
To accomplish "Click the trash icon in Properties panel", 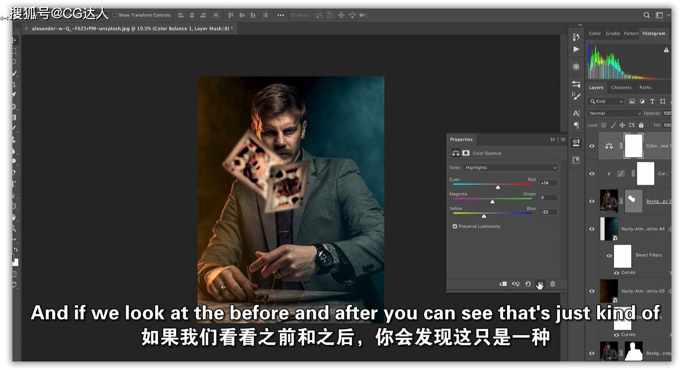I will pos(553,284).
